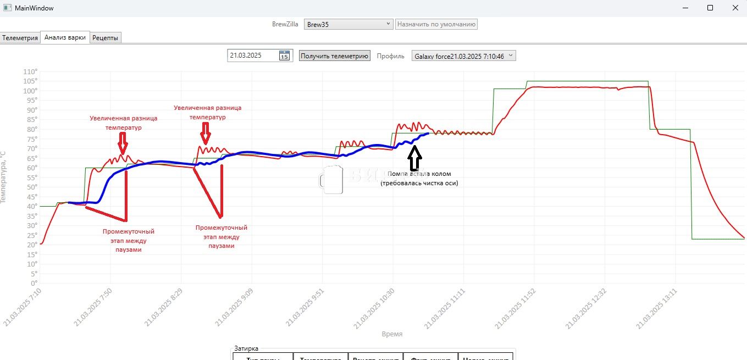Maximize the MainWindow window

[710, 8]
